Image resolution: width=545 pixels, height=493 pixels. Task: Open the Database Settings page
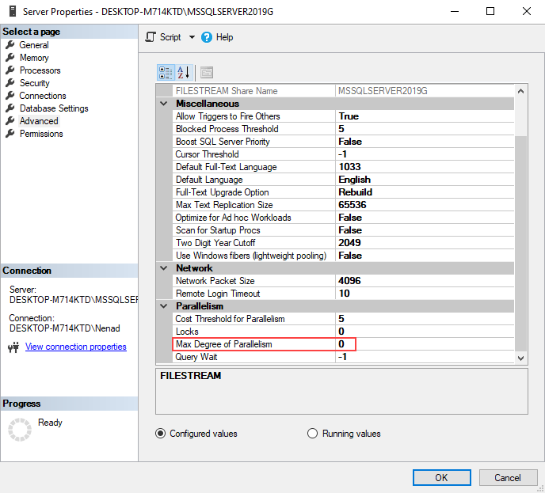click(x=54, y=108)
